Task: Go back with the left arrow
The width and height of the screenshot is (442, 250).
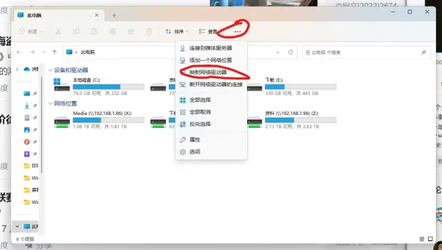Action: [19, 52]
